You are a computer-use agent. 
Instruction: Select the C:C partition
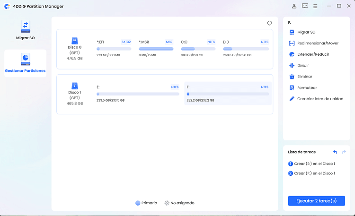(x=198, y=48)
